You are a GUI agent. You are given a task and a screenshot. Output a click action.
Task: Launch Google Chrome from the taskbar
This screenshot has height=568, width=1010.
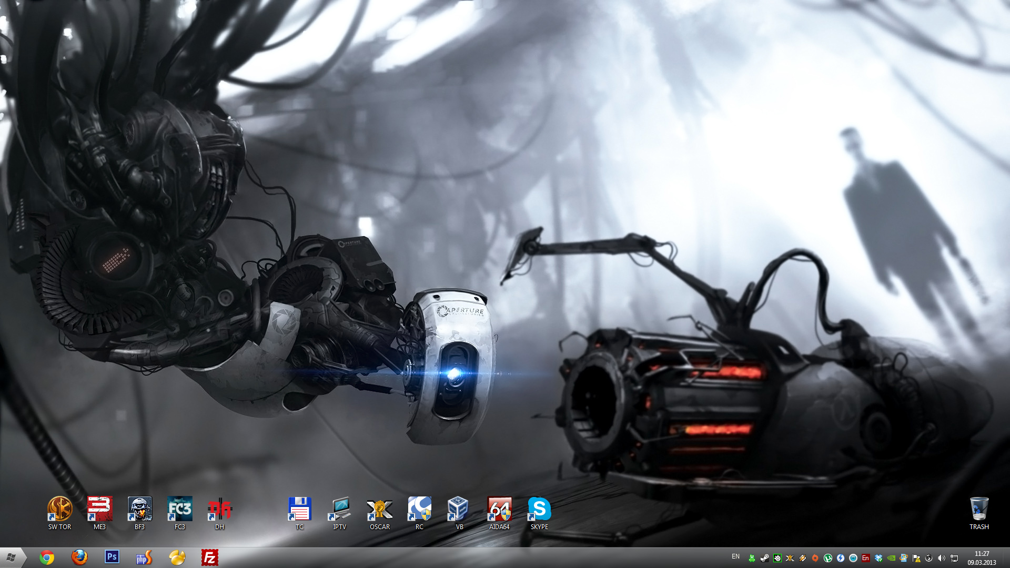point(47,557)
